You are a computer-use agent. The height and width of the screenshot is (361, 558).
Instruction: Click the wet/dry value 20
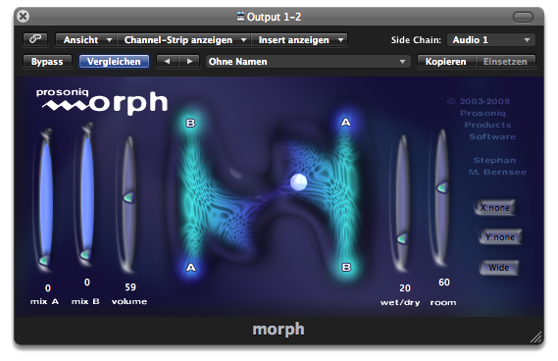(x=405, y=288)
